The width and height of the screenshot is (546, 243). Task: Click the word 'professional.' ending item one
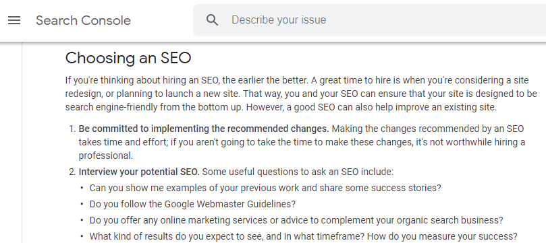click(x=105, y=156)
